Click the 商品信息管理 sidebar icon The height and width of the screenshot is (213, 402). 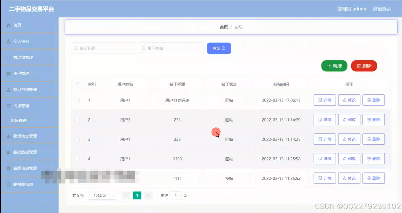[9, 89]
